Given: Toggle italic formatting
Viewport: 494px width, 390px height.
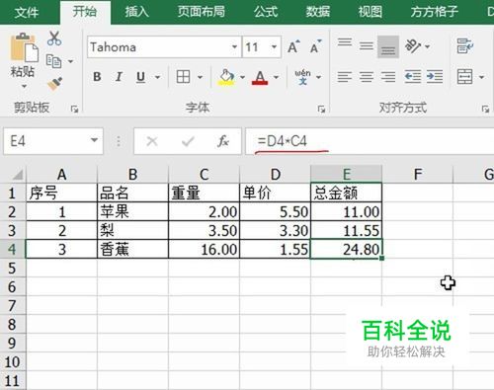Looking at the screenshot, I should pos(119,77).
